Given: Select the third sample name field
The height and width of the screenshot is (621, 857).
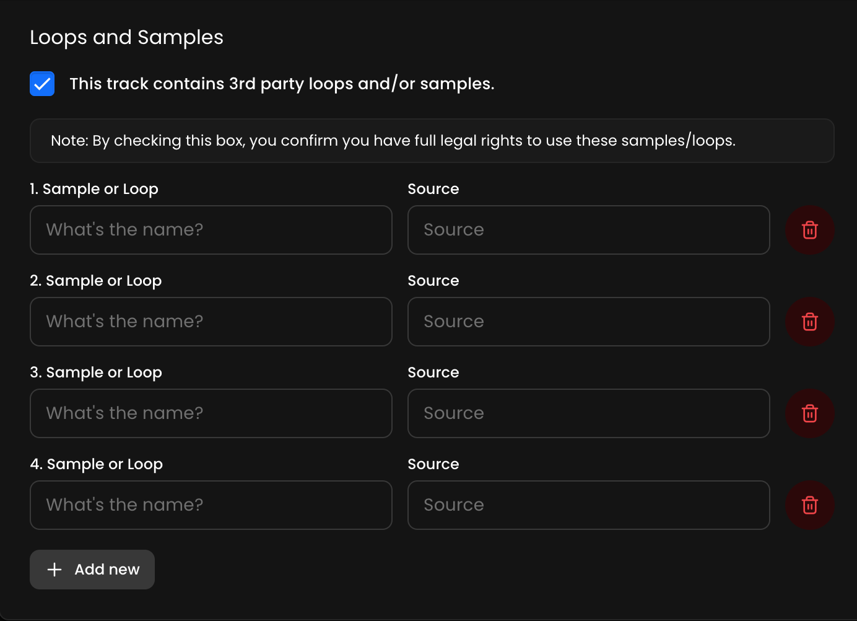Looking at the screenshot, I should 211,413.
